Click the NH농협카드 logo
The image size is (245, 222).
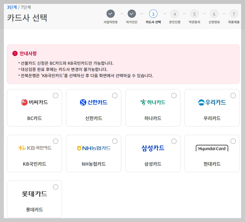pyautogui.click(x=94, y=148)
